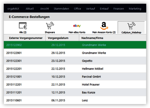Click the date 10.12.2015
The height and width of the screenshot is (108, 150).
58,76
